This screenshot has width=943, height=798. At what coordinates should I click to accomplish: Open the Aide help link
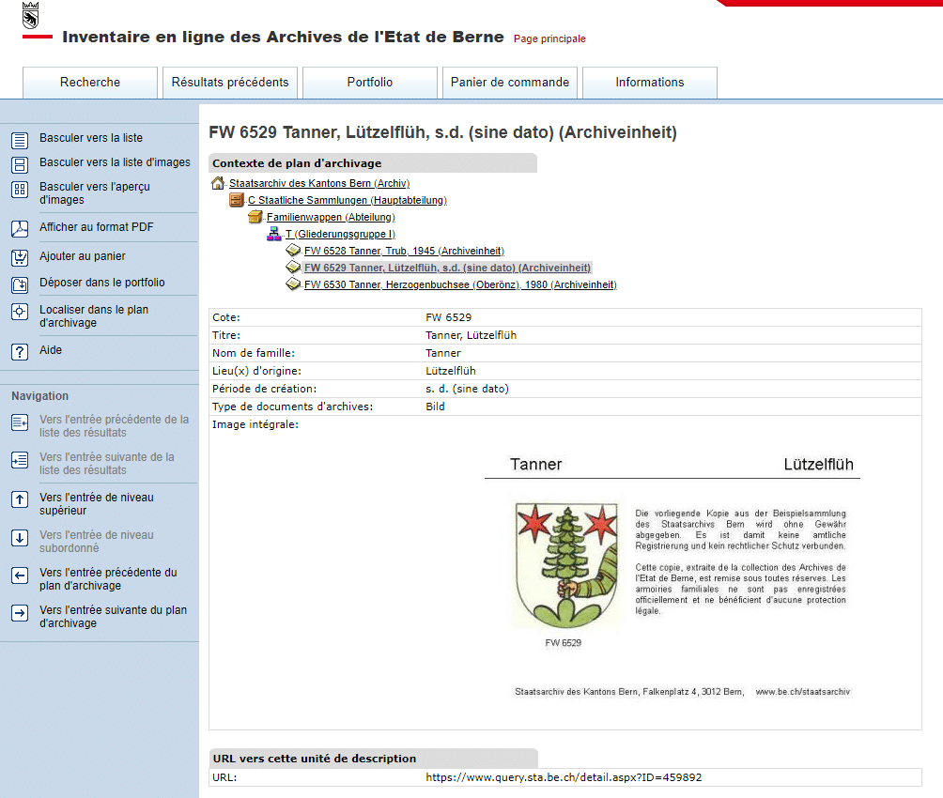pyautogui.click(x=51, y=350)
